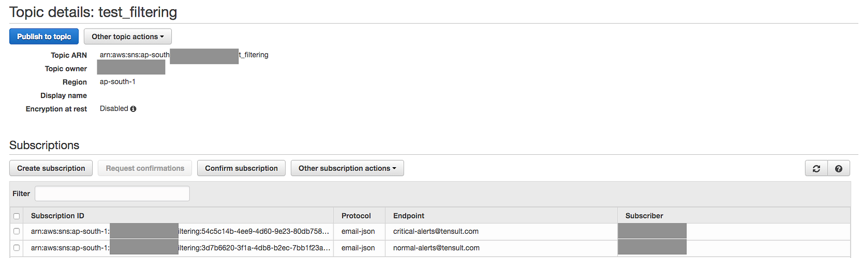Expand the Other topic actions dropdown

128,37
